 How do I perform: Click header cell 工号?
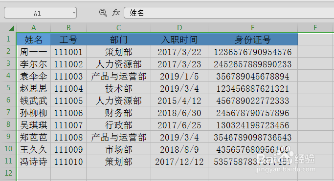(68, 40)
